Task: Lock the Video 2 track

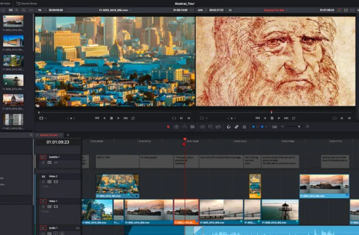Action: click(x=43, y=181)
